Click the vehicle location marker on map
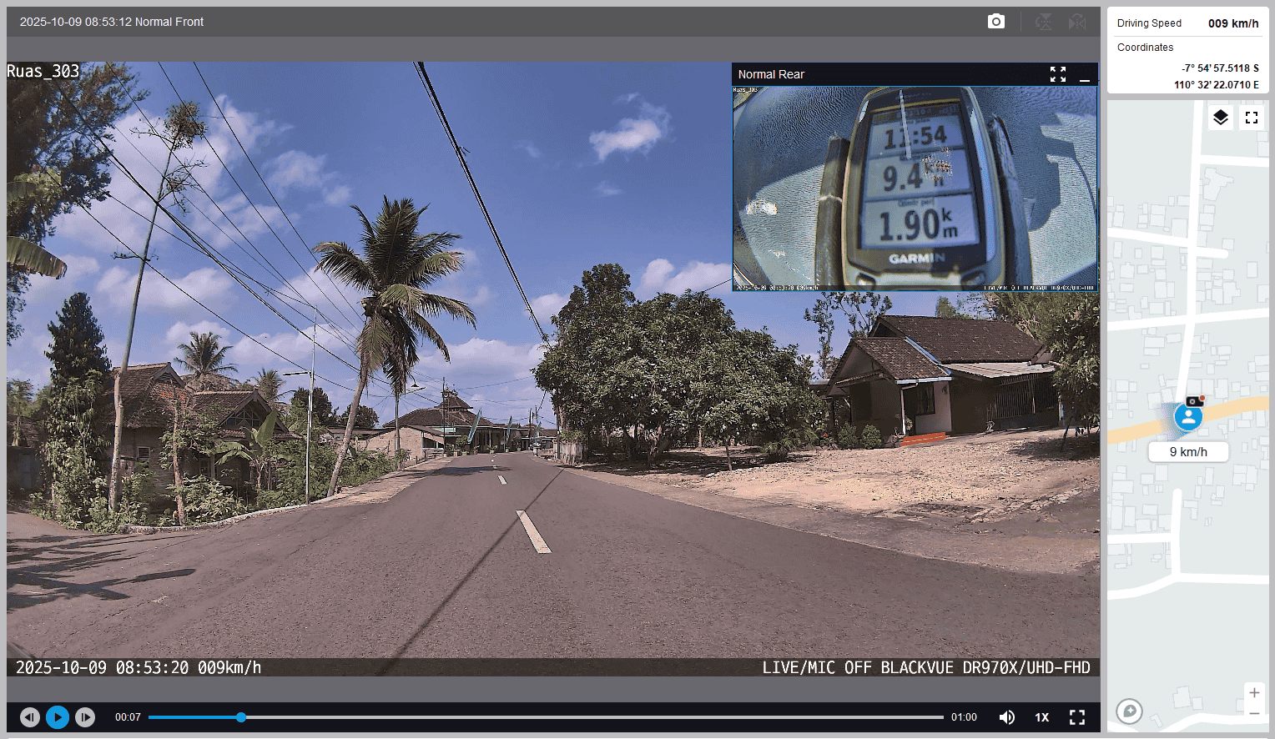Screen dimensions: 1275x739 pyautogui.click(x=1188, y=415)
